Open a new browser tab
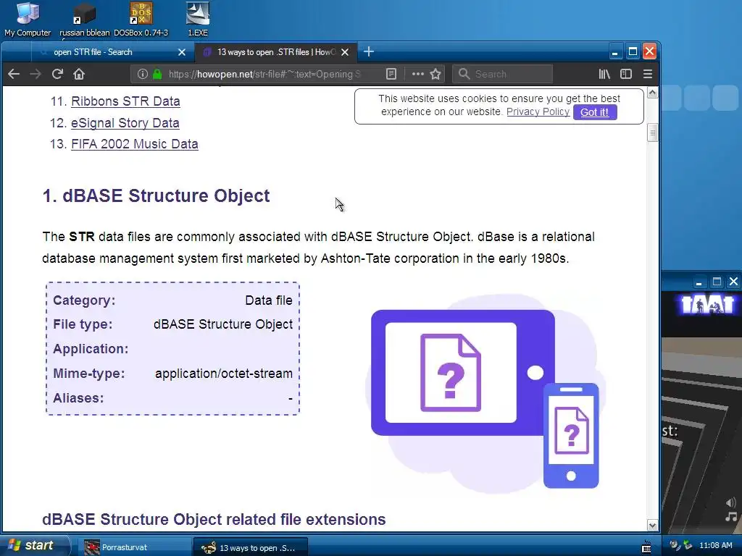The width and height of the screenshot is (742, 556). pyautogui.click(x=369, y=51)
